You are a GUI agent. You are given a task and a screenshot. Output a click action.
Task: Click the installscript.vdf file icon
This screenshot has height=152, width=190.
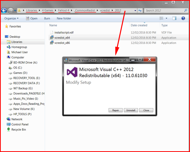point(52,32)
